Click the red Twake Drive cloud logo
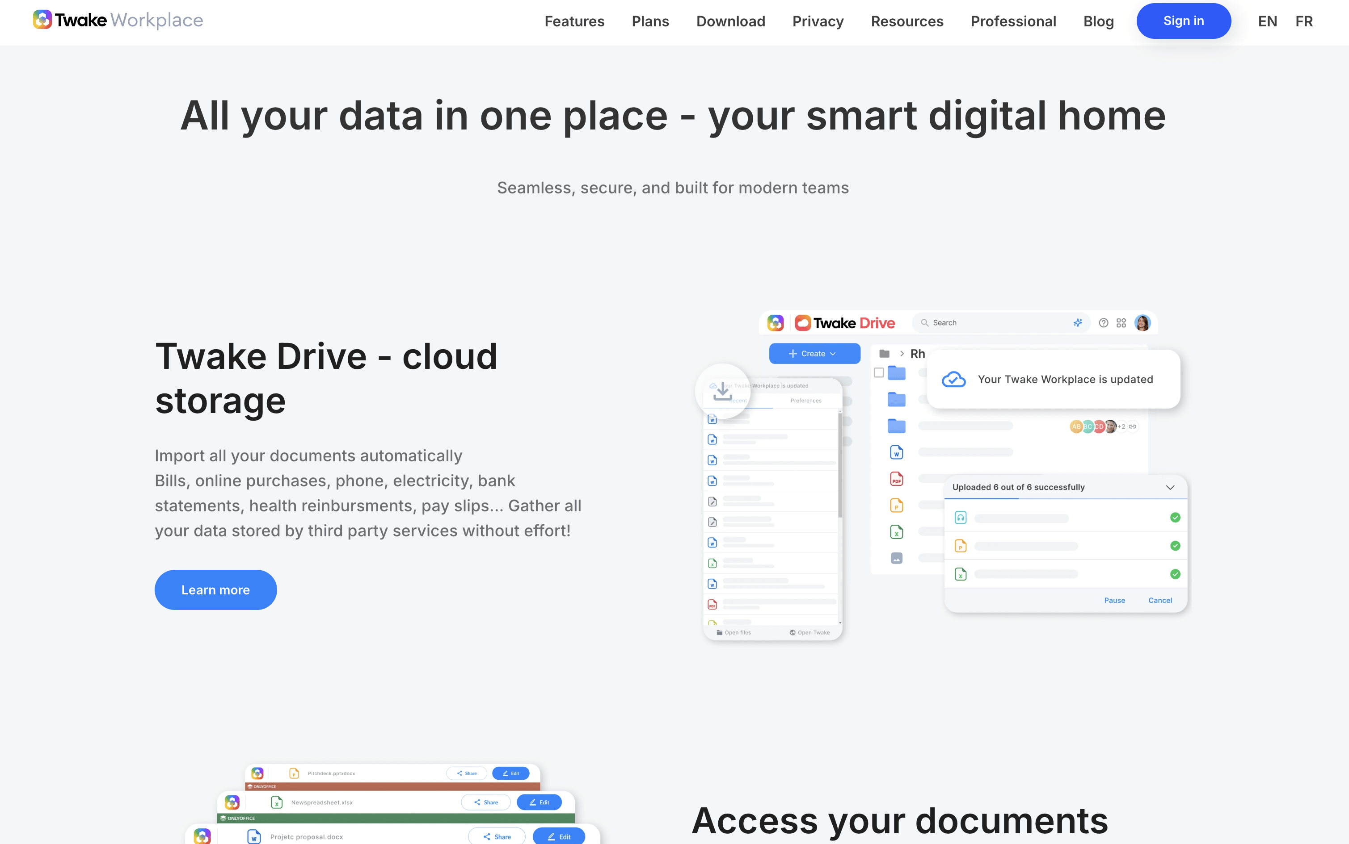The height and width of the screenshot is (844, 1349). click(x=803, y=322)
